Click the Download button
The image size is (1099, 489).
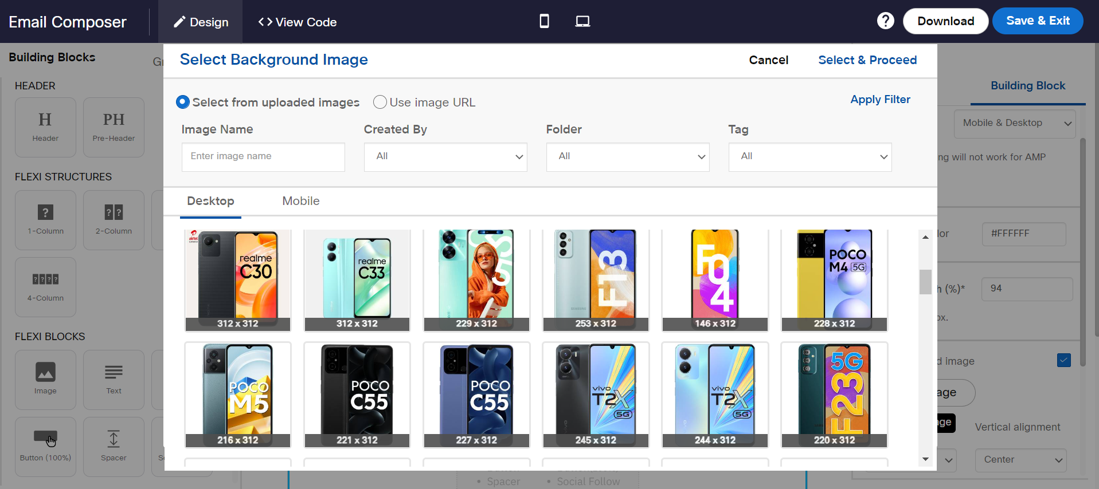(x=945, y=21)
